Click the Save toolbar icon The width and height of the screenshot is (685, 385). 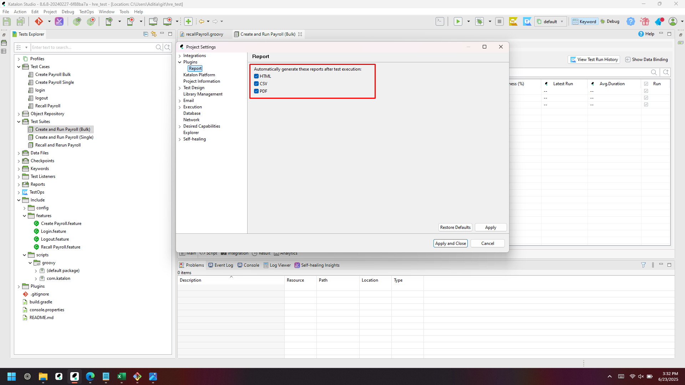click(6, 21)
